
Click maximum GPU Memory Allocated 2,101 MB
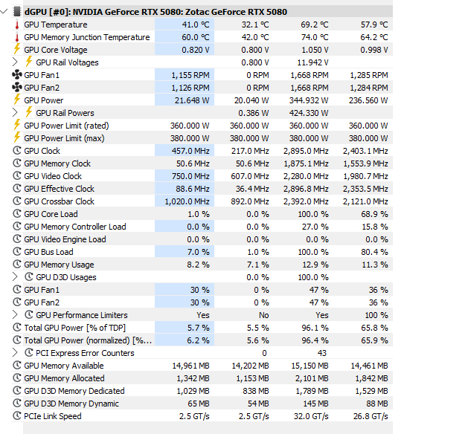312,378
